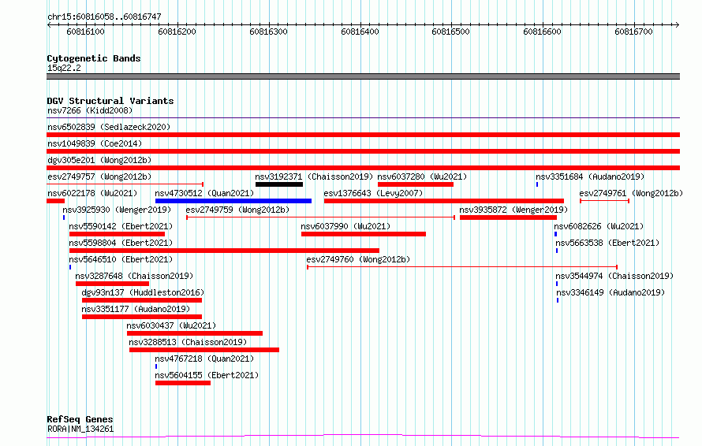
Task: Click the nsv6022178 (Wu2021) label
Action: [x=92, y=193]
